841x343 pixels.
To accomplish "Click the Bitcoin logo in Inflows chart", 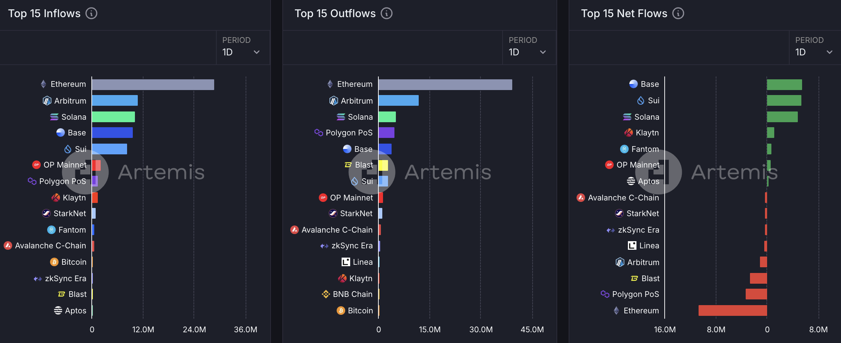I will point(54,262).
